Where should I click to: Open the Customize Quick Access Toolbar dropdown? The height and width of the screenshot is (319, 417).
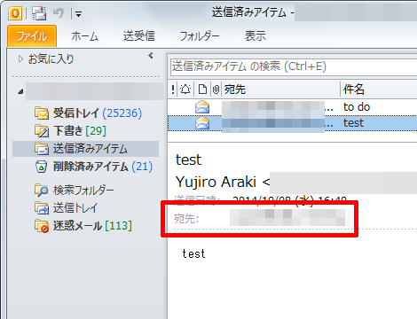[x=78, y=13]
